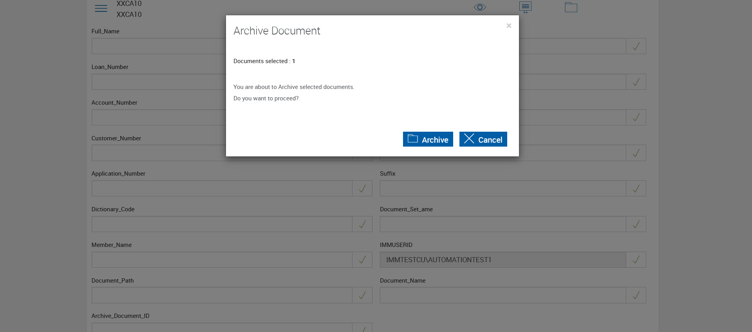Cancel the Archive Document dialog
The height and width of the screenshot is (332, 752).
click(483, 139)
